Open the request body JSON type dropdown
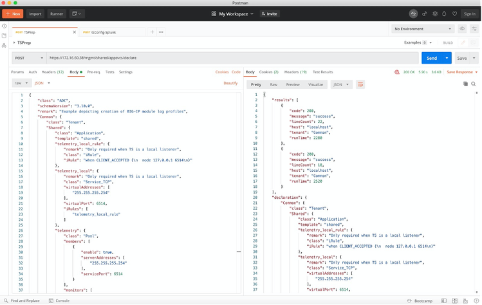482x305 pixels. (x=42, y=83)
